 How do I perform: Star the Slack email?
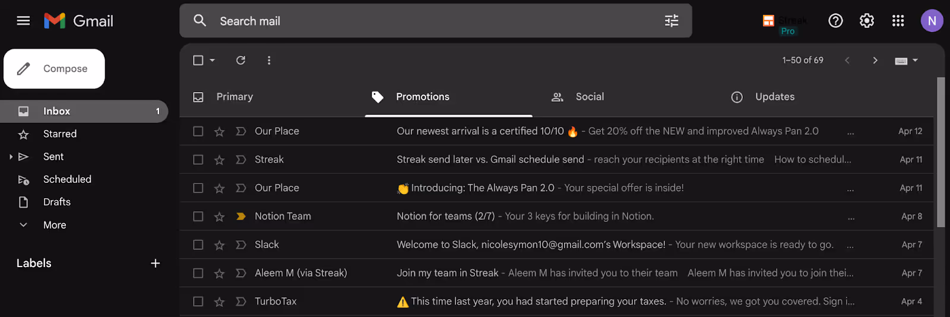point(219,245)
